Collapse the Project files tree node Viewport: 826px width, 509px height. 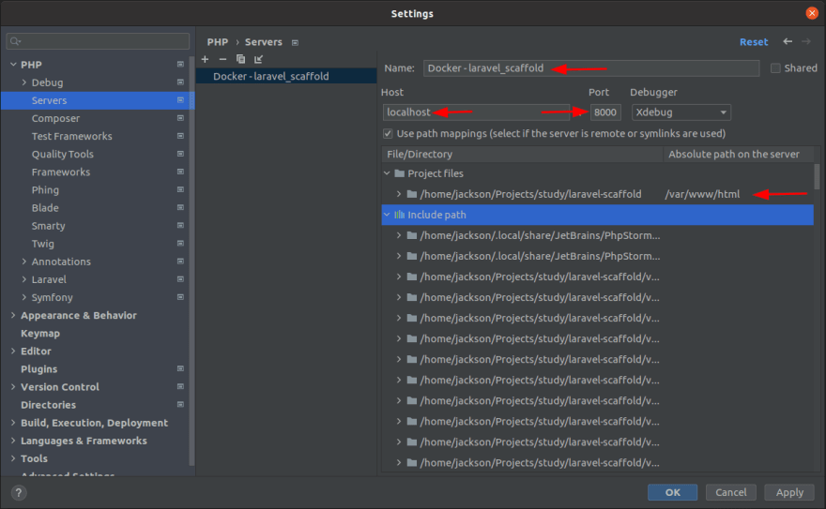387,173
